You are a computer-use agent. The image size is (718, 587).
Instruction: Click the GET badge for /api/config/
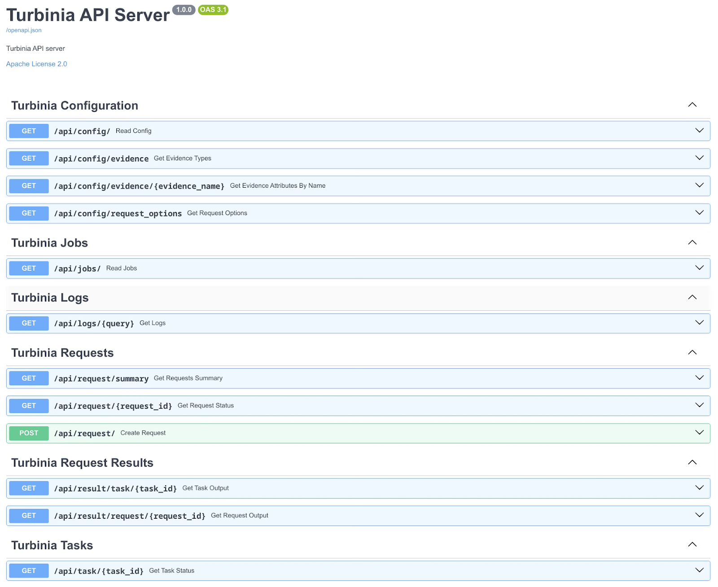29,131
